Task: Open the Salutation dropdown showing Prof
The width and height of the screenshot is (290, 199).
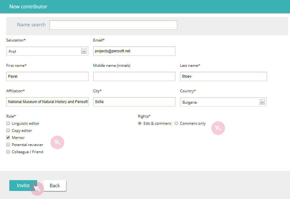Action: click(x=47, y=51)
